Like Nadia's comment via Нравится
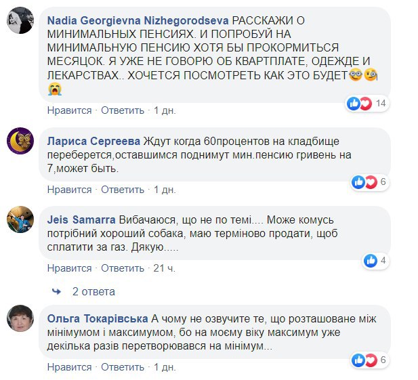Screen dimensions: 418x380 [69, 110]
